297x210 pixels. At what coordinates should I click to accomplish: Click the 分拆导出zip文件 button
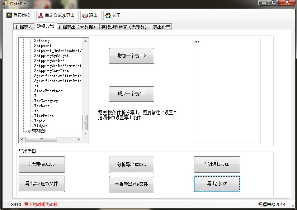point(131,184)
